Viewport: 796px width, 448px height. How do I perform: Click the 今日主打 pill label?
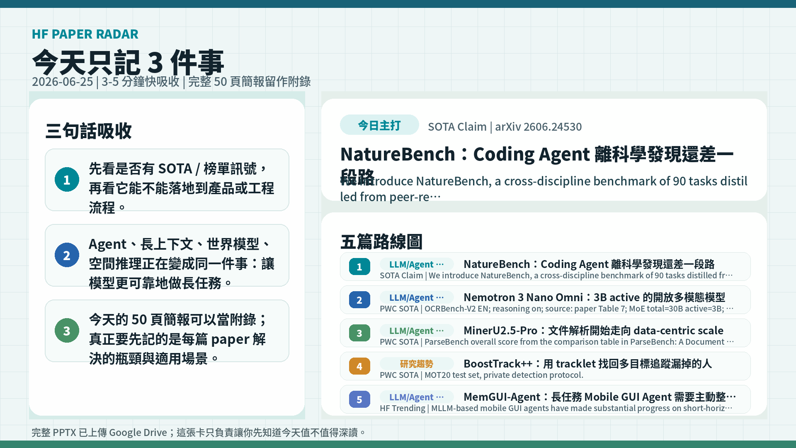379,125
